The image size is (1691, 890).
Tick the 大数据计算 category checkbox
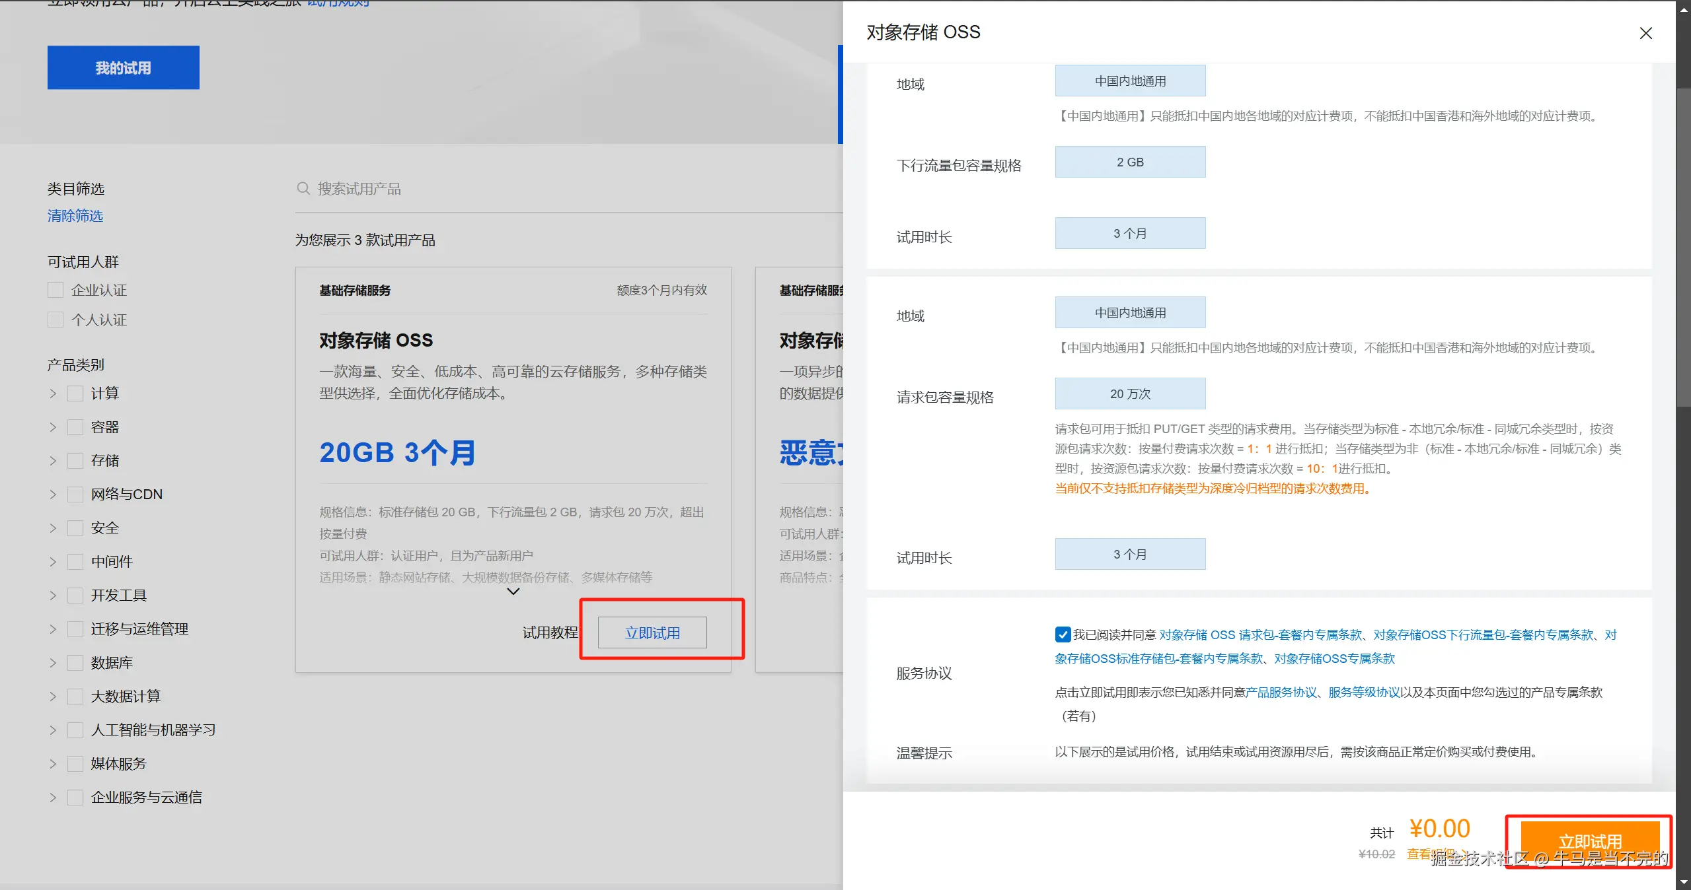(x=75, y=697)
